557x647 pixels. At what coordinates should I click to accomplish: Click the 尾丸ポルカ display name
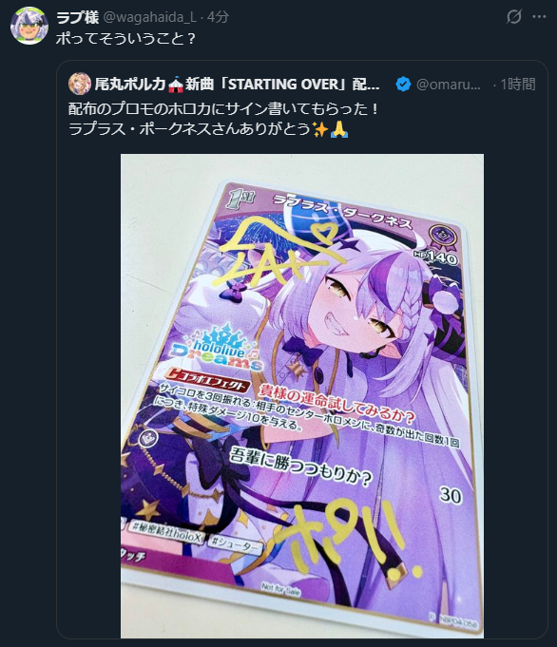coord(130,85)
